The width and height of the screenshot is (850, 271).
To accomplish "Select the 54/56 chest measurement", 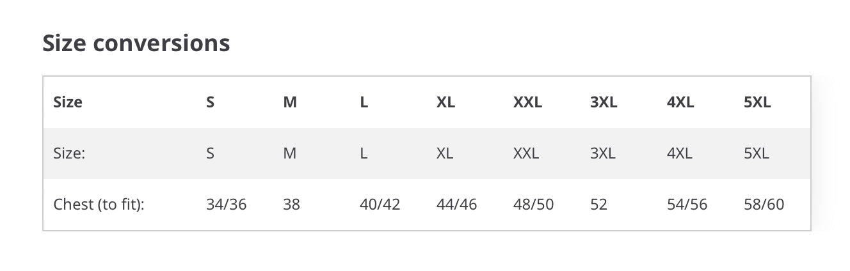I will [687, 205].
